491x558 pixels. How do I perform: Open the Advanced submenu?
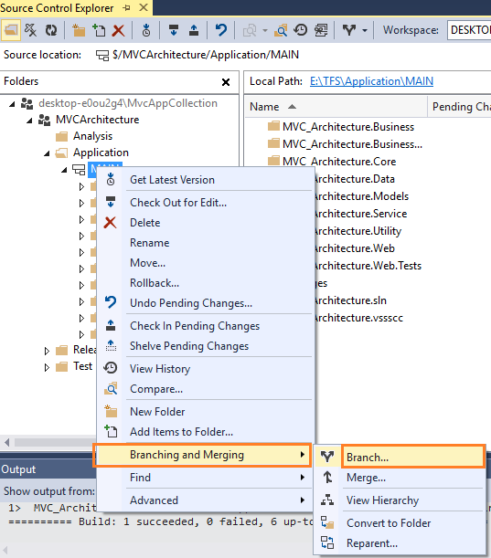(205, 500)
